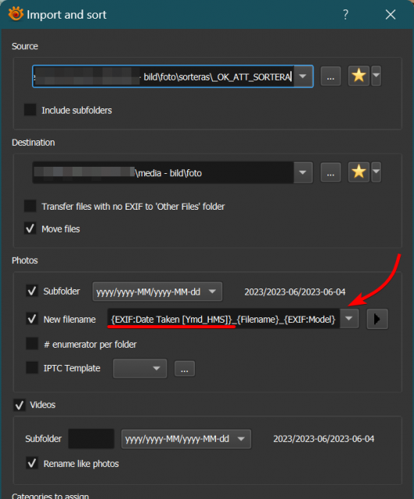Click the Source favorites star icon

click(359, 76)
